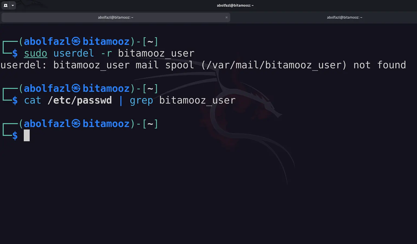
Task: Click the pipe symbol before grep
Action: [x=121, y=100]
